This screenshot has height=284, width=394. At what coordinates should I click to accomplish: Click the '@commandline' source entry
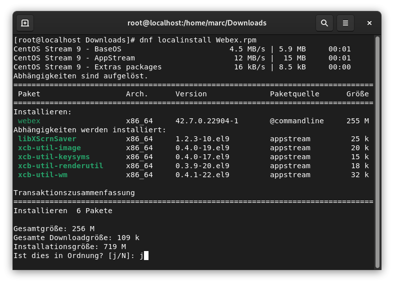click(x=297, y=121)
